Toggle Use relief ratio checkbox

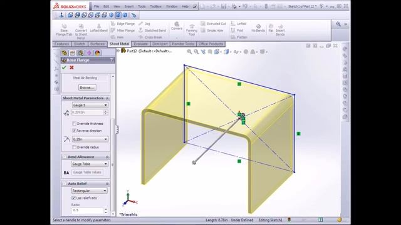pyautogui.click(x=74, y=198)
